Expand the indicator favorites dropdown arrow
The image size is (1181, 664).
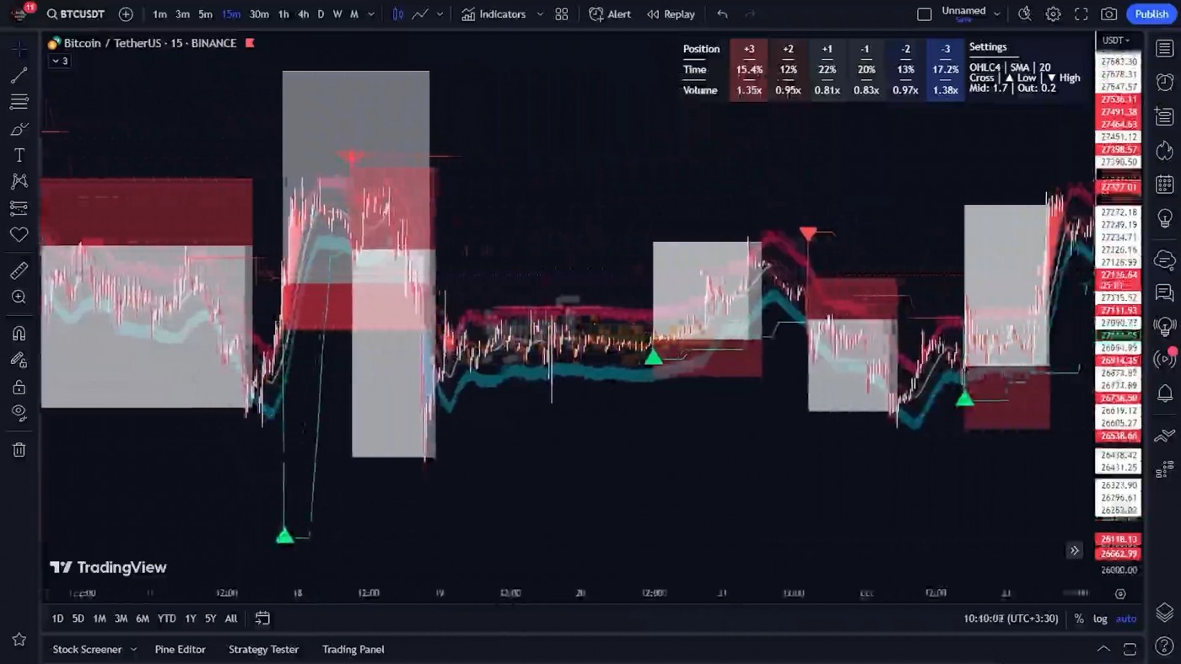click(x=539, y=14)
